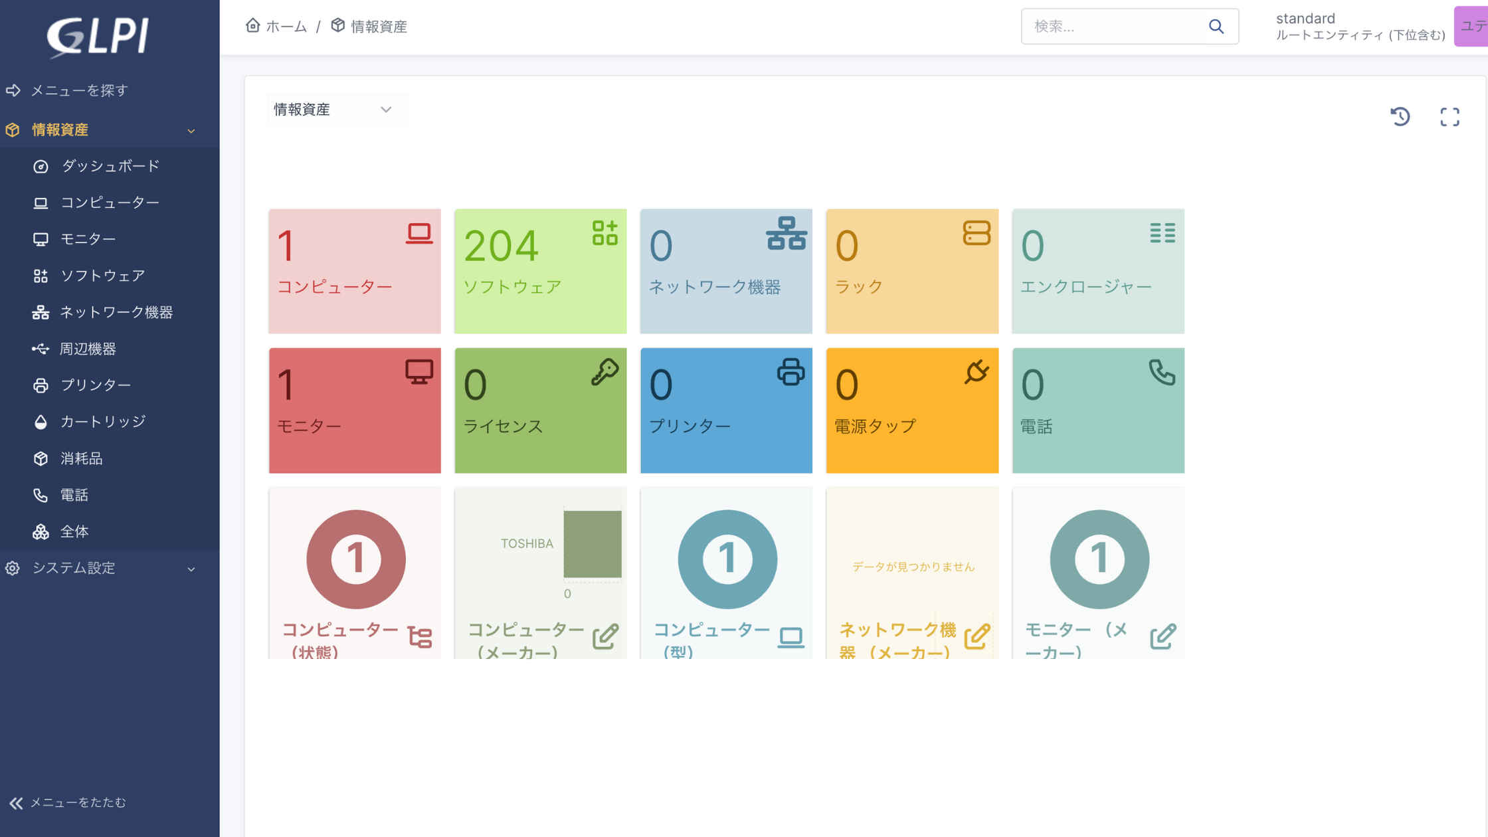Viewport: 1488px width, 837px height.
Task: Open ネットワーク機器 in sidebar menu
Action: tap(110, 312)
